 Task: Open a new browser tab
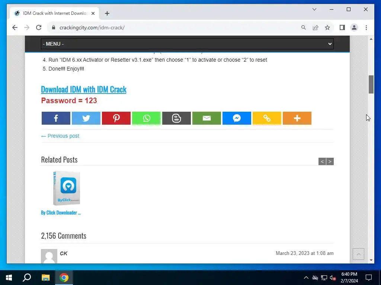[x=107, y=13]
